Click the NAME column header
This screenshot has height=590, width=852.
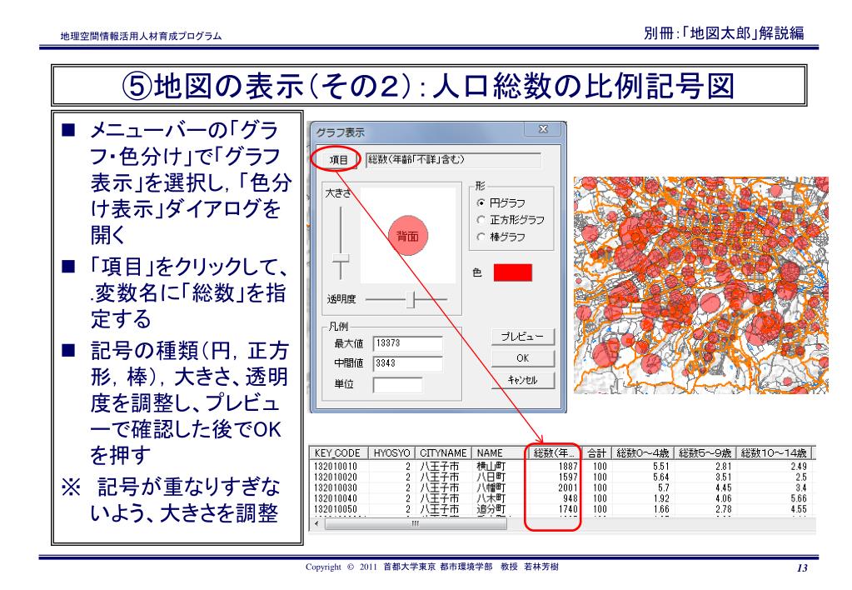(500, 453)
